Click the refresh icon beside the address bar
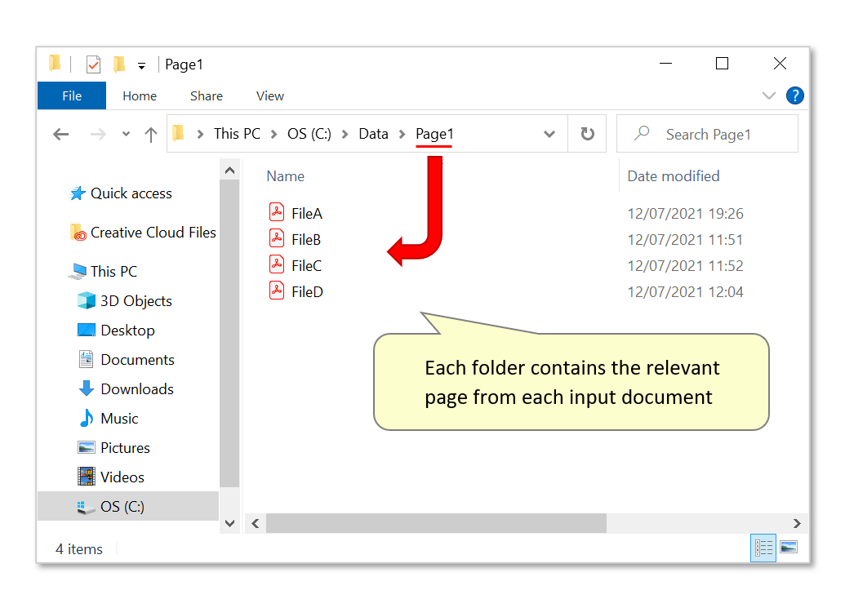The width and height of the screenshot is (845, 608). click(x=587, y=134)
